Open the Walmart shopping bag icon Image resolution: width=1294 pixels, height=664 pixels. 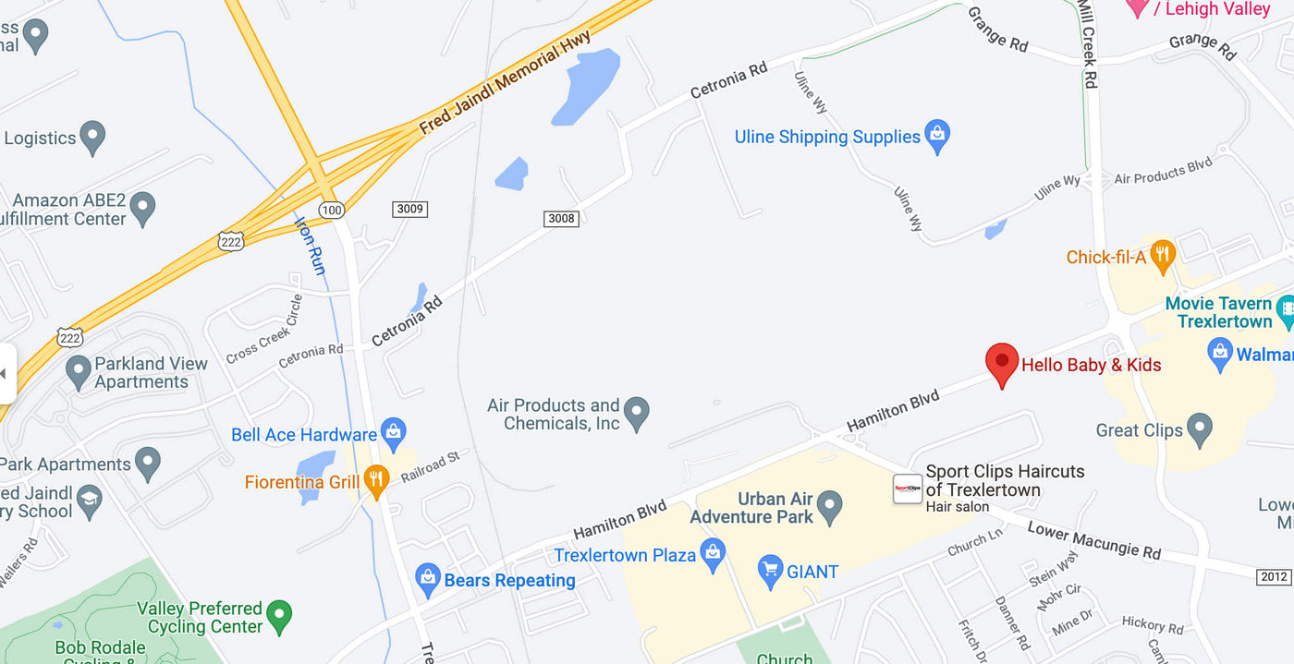(1220, 355)
